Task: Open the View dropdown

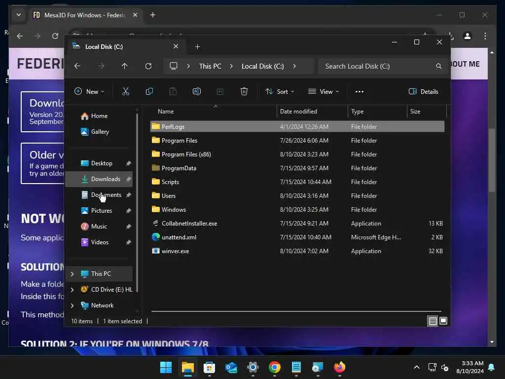Action: coord(324,91)
